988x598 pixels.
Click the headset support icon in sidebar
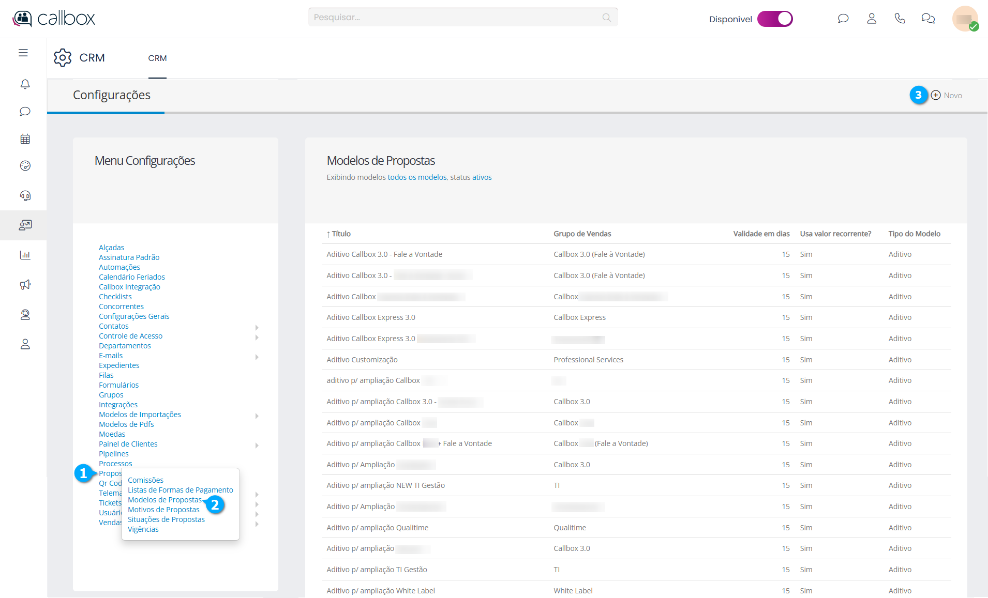(25, 195)
